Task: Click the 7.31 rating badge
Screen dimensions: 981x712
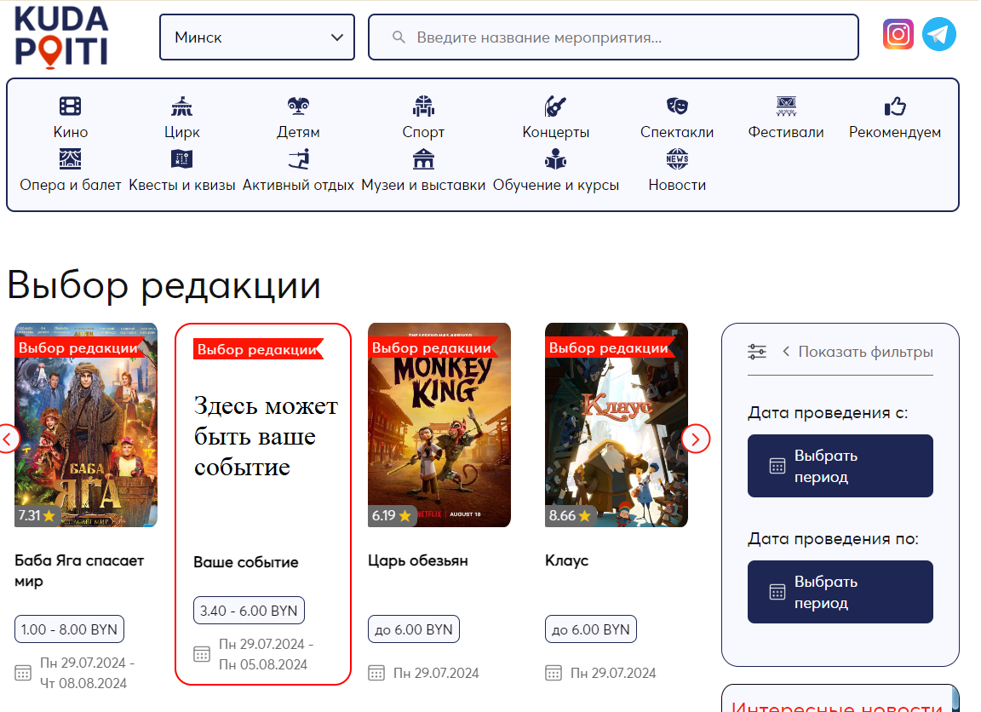Action: 37,515
